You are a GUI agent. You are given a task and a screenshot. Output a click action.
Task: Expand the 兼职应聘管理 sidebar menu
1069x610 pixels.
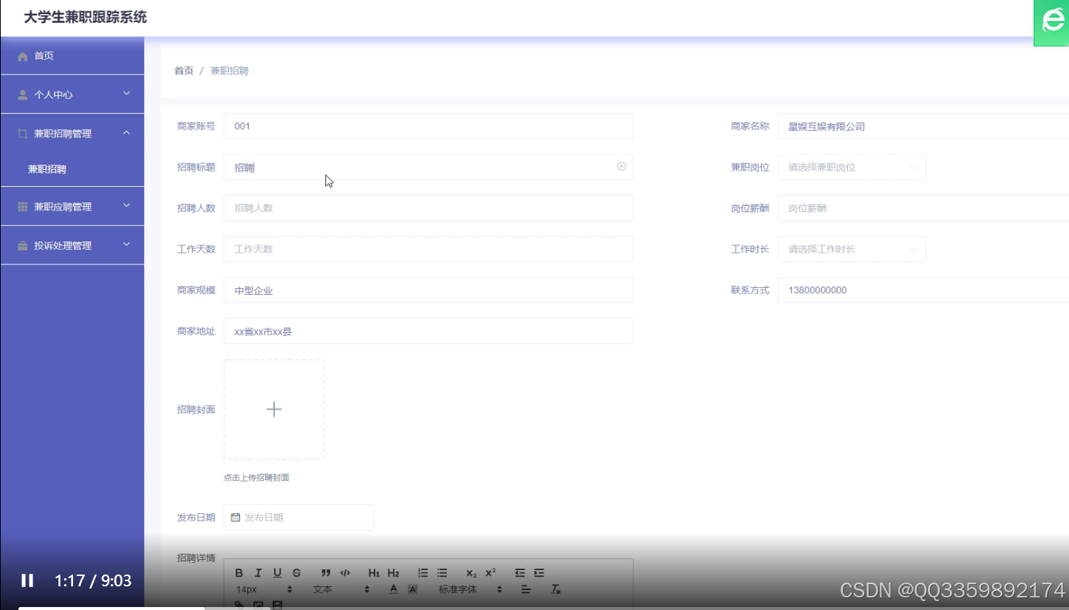coord(72,207)
